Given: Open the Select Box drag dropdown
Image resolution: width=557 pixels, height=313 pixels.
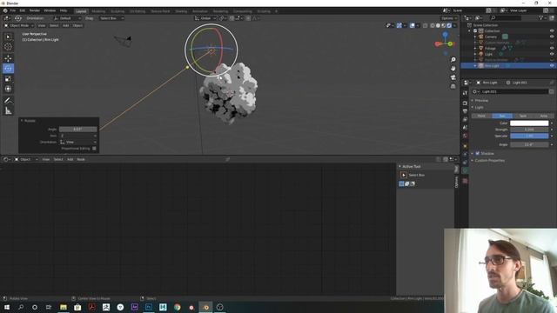Looking at the screenshot, I should click(x=111, y=18).
